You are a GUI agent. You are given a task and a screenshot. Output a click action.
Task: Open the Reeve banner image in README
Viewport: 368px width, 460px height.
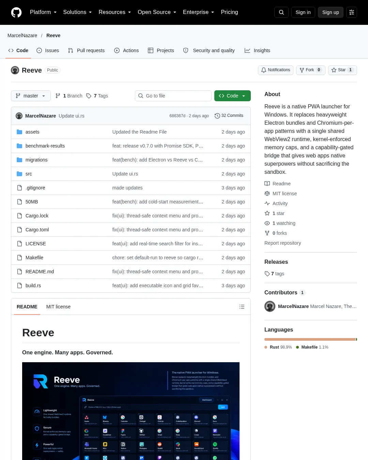[131, 411]
